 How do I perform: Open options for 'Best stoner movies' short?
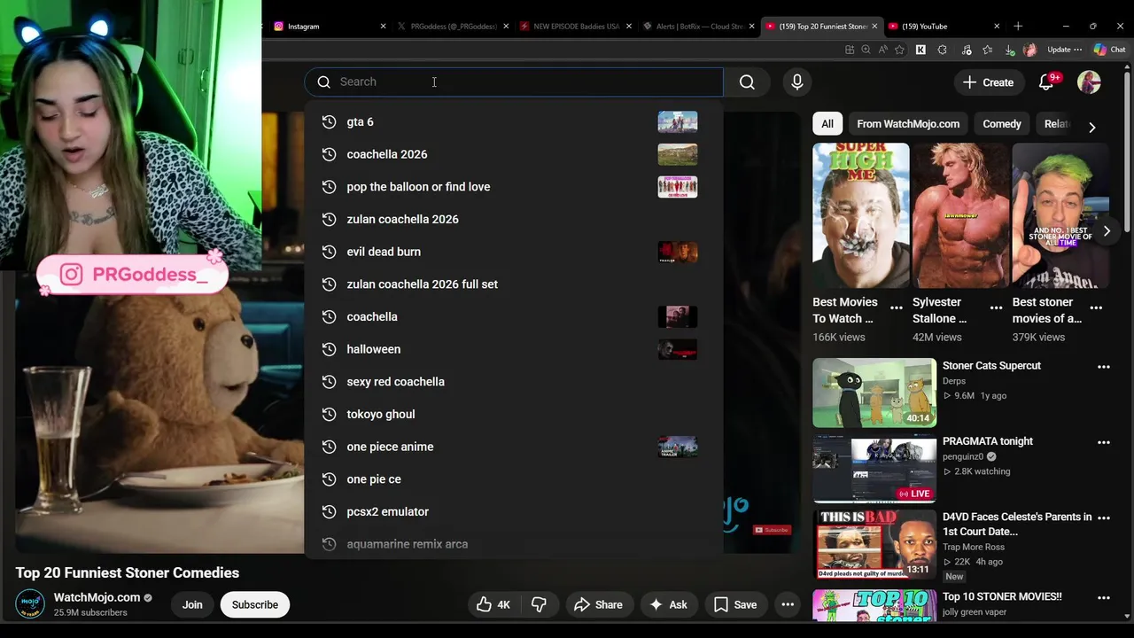[1096, 308]
